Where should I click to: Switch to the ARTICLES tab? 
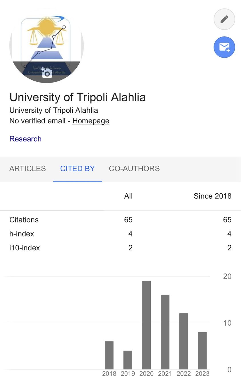[x=27, y=169]
